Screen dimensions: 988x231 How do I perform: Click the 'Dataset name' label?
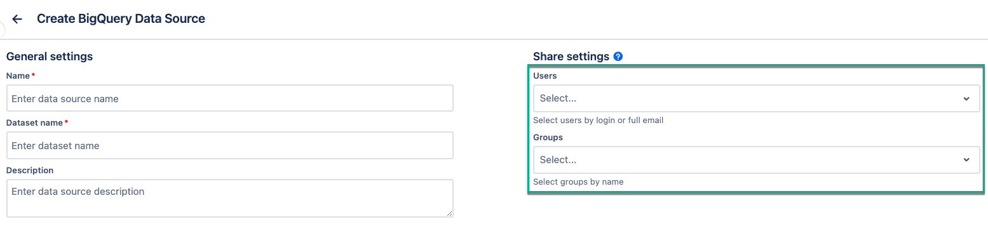(34, 122)
